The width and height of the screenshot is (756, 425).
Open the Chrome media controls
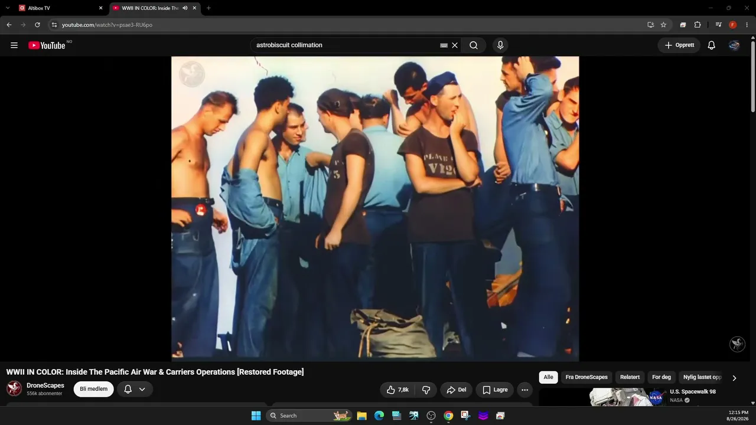(718, 25)
